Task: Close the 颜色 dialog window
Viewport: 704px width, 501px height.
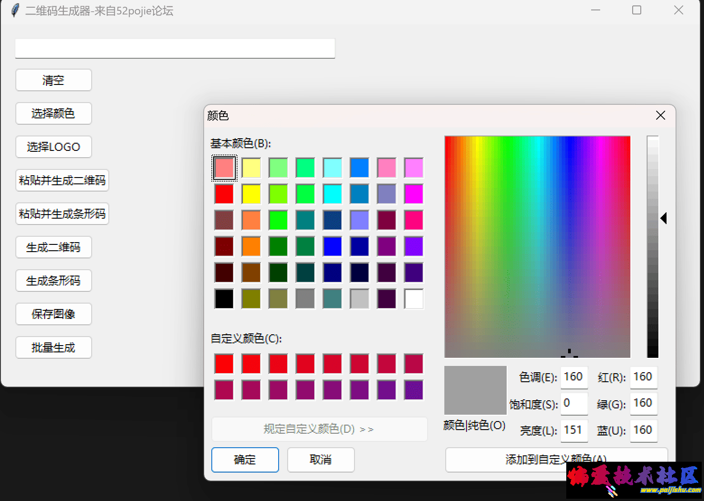Action: coord(660,116)
